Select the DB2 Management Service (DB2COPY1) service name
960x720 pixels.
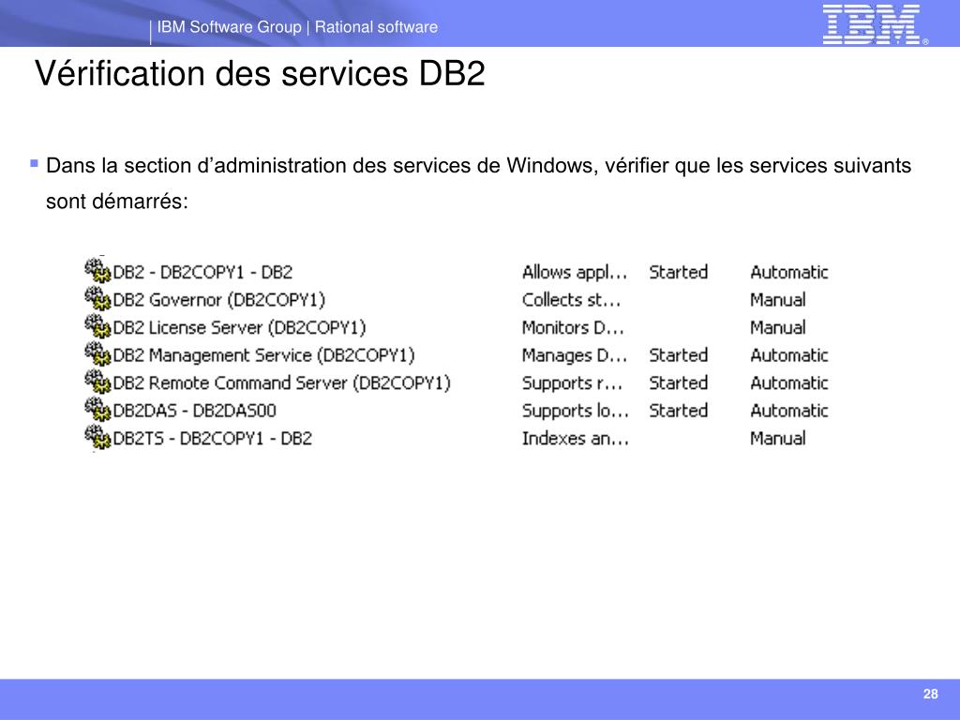263,355
